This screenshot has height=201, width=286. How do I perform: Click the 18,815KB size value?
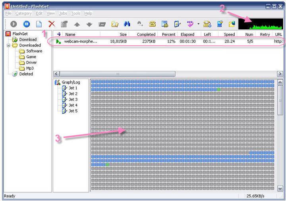pos(118,41)
